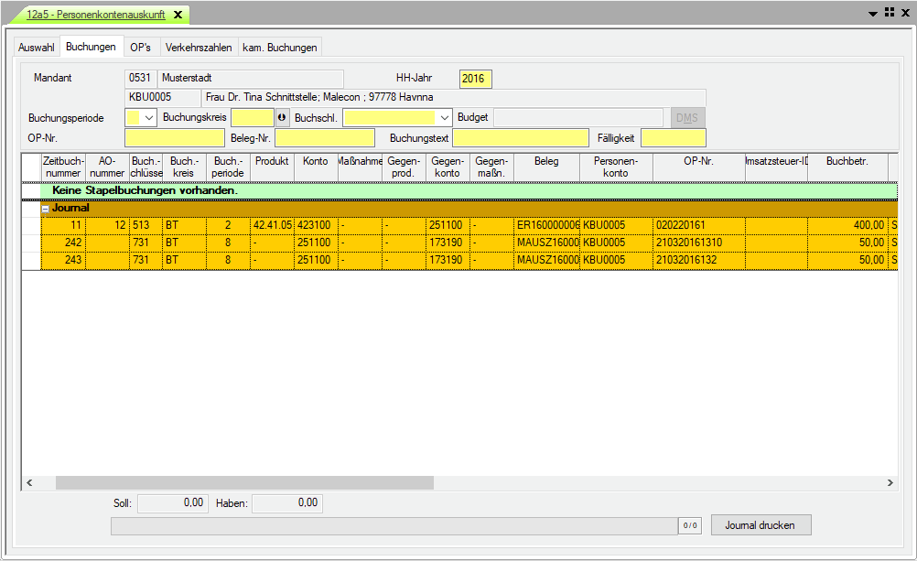Click the horizontal scrollbar thumb
This screenshot has height=561, width=917.
pyautogui.click(x=244, y=482)
